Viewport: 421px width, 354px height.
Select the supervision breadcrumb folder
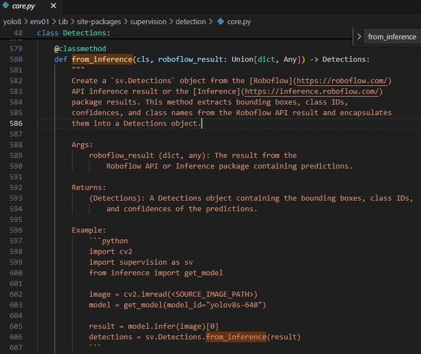coord(148,22)
